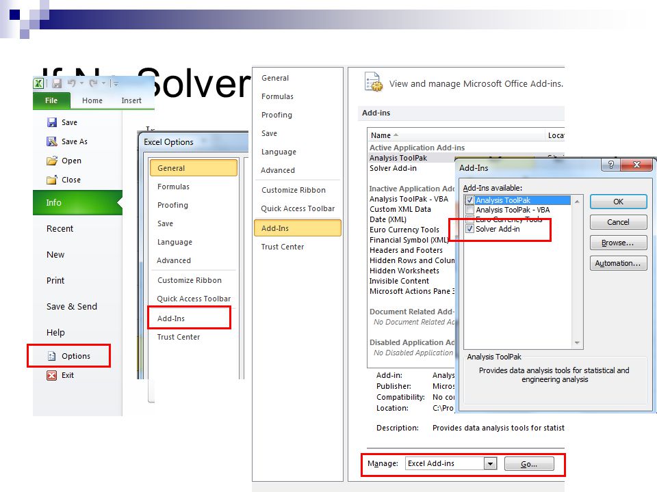Click Save in the File menu

pos(69,122)
